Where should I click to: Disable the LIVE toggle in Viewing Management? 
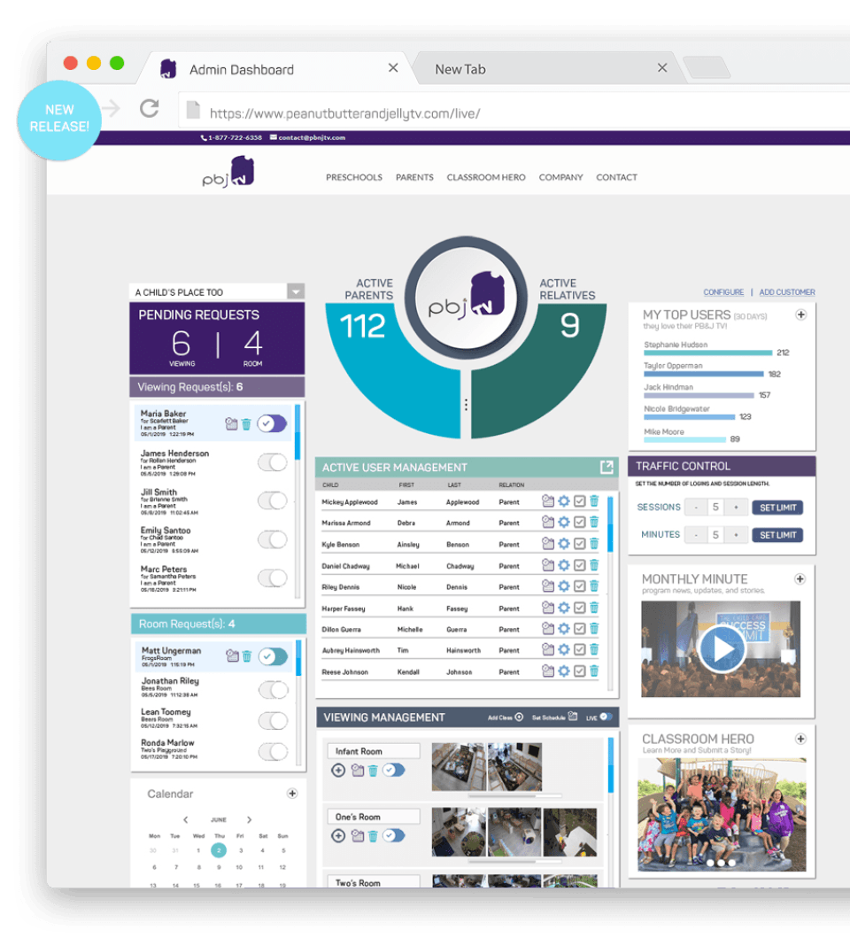point(606,717)
